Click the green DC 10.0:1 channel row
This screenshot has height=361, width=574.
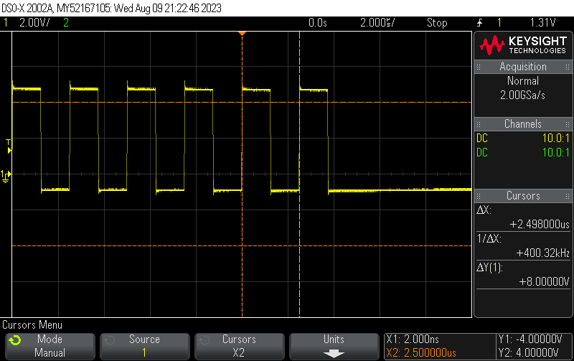523,152
